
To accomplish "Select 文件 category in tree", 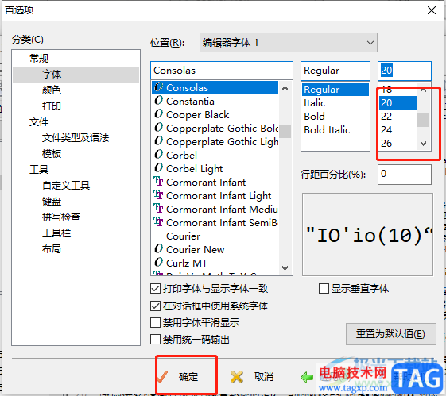I will 39,122.
